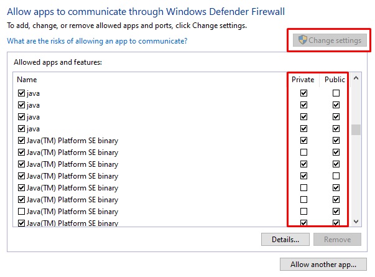Click the scrollbar thumb of the apps list
The height and width of the screenshot is (277, 375).
tap(356, 129)
